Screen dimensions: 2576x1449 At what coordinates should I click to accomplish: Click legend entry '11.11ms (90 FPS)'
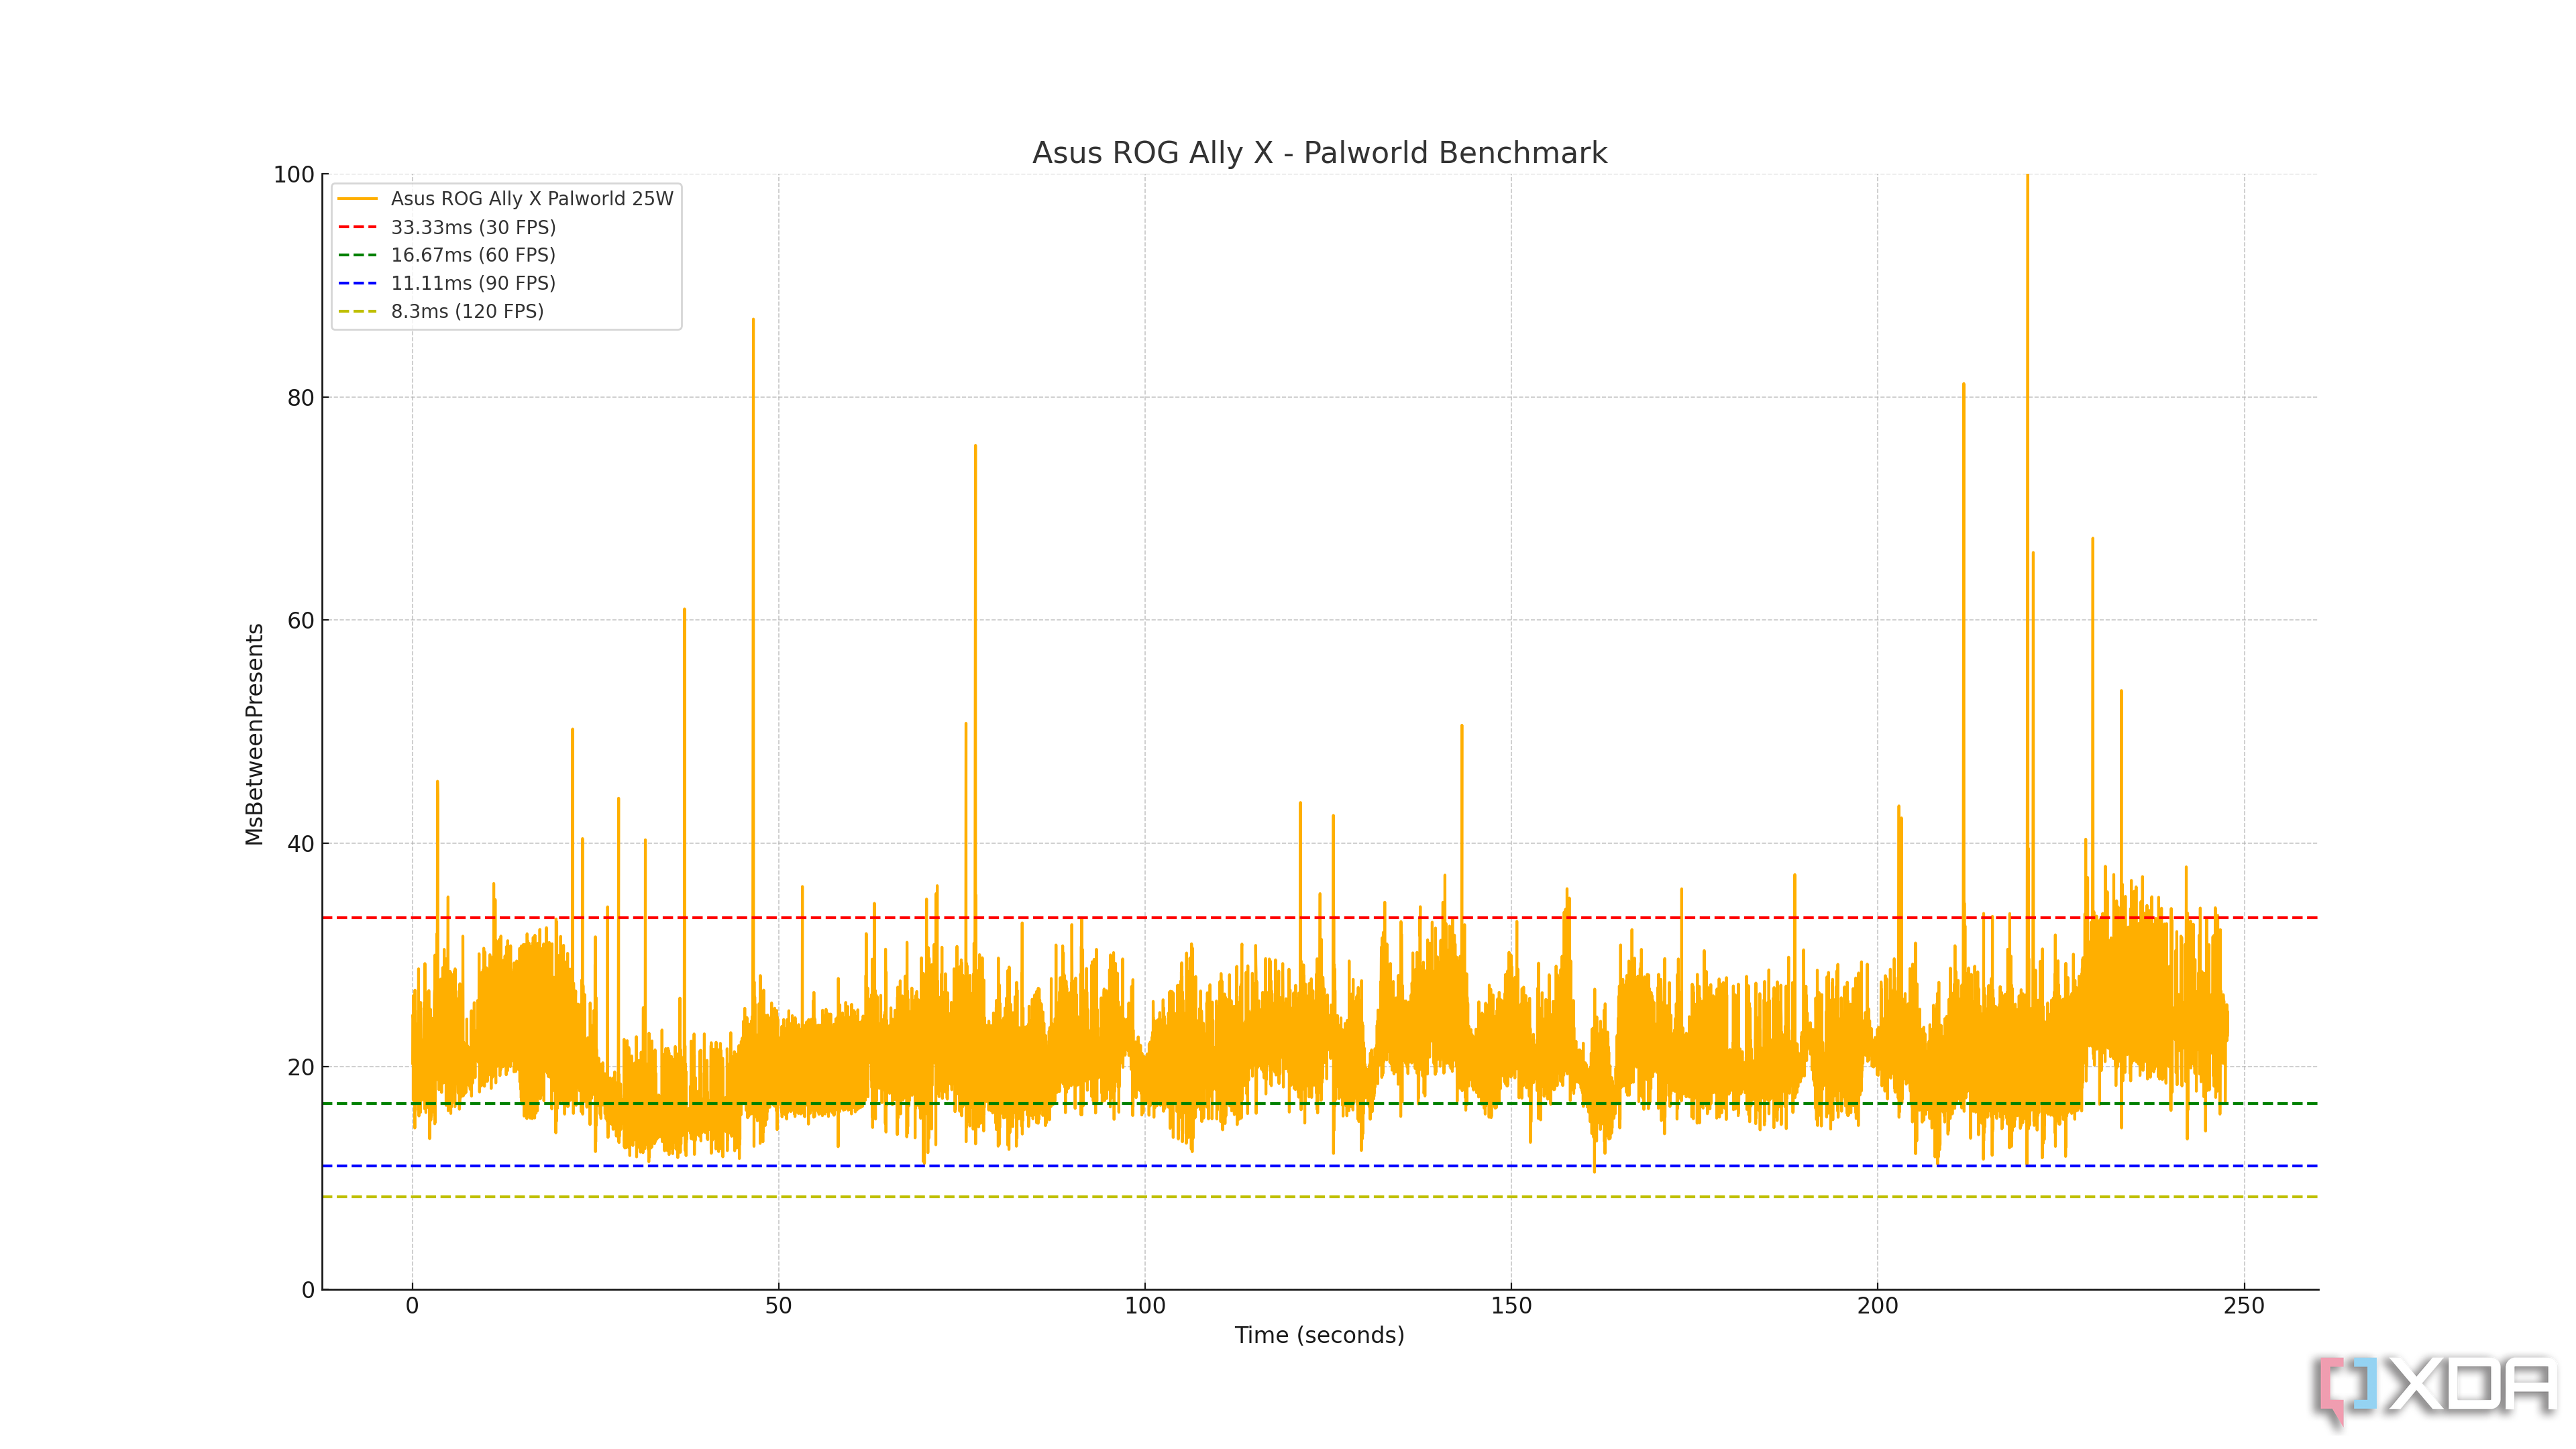[x=473, y=283]
